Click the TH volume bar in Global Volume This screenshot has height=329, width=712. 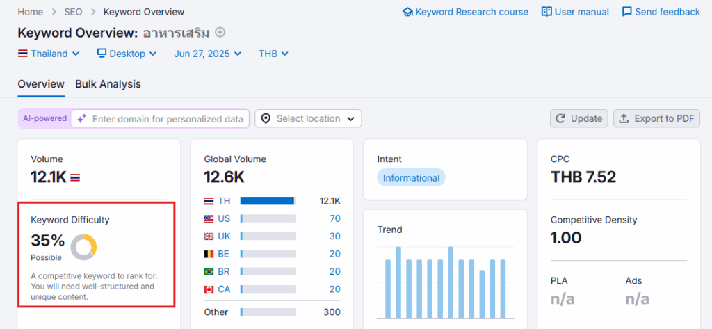coord(268,201)
